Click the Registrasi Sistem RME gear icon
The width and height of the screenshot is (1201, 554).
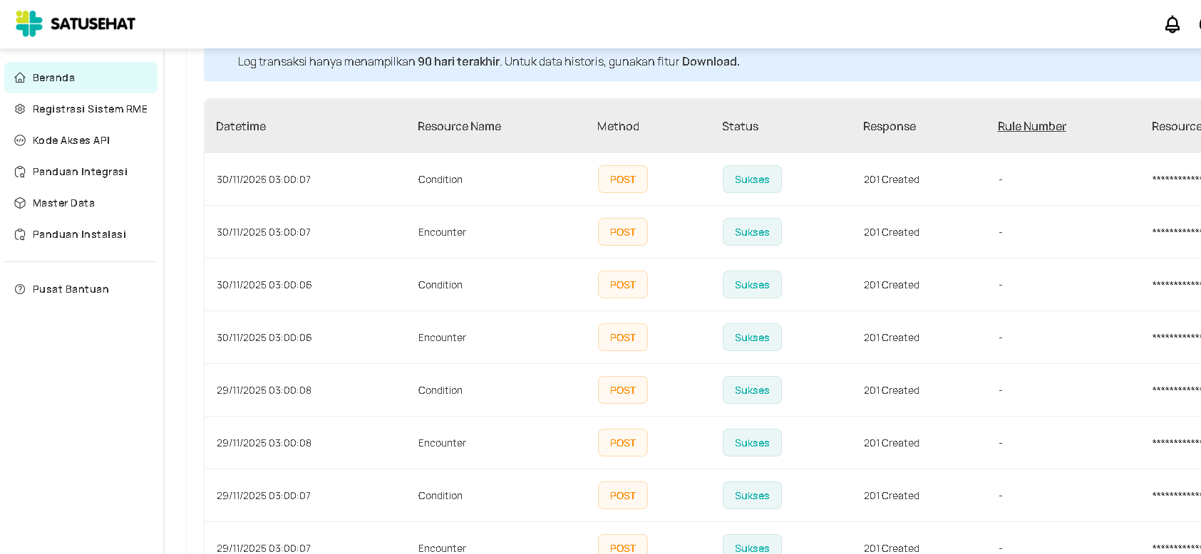click(20, 109)
